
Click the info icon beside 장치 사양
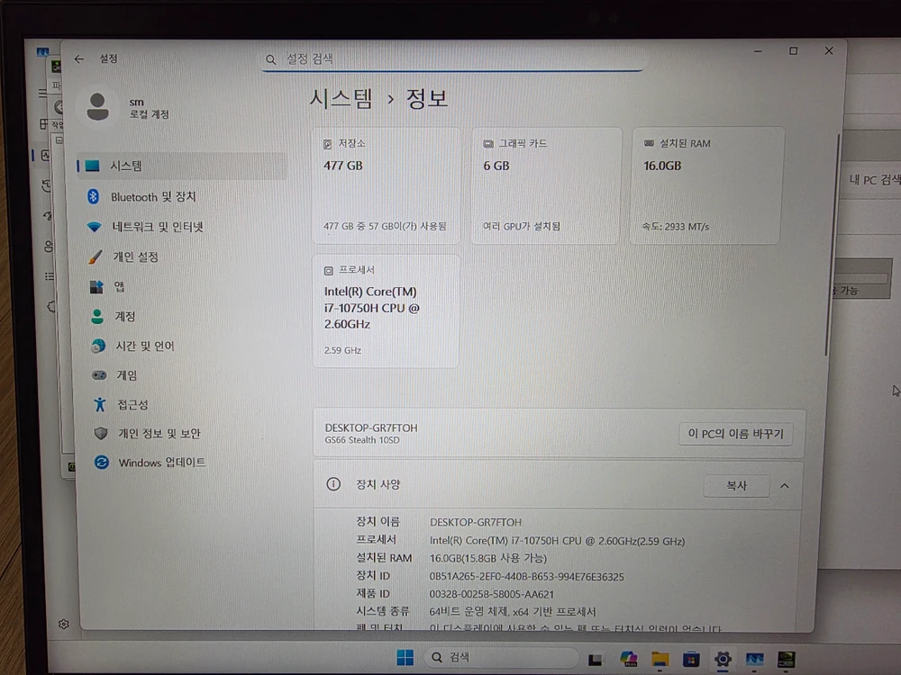tap(333, 484)
